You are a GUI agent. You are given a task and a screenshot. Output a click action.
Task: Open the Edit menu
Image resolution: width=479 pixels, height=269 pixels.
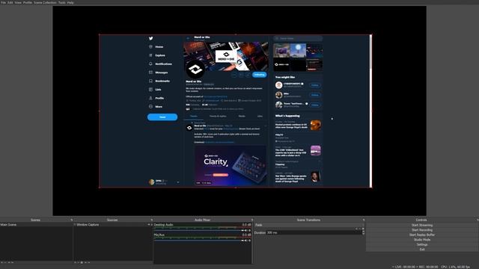10,2
